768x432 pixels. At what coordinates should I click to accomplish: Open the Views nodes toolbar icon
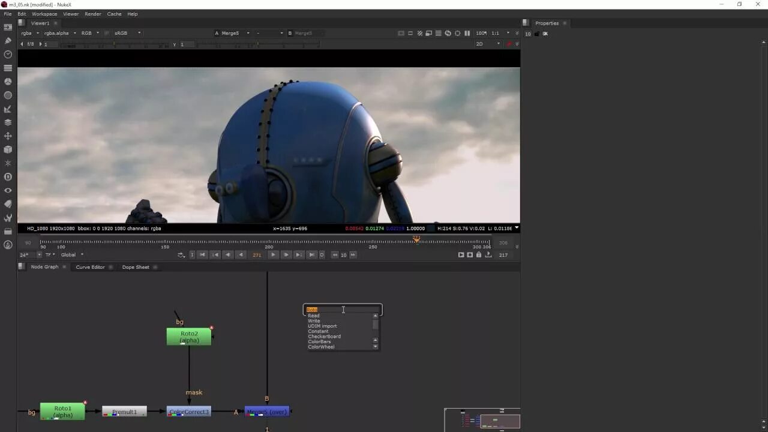[x=8, y=190]
